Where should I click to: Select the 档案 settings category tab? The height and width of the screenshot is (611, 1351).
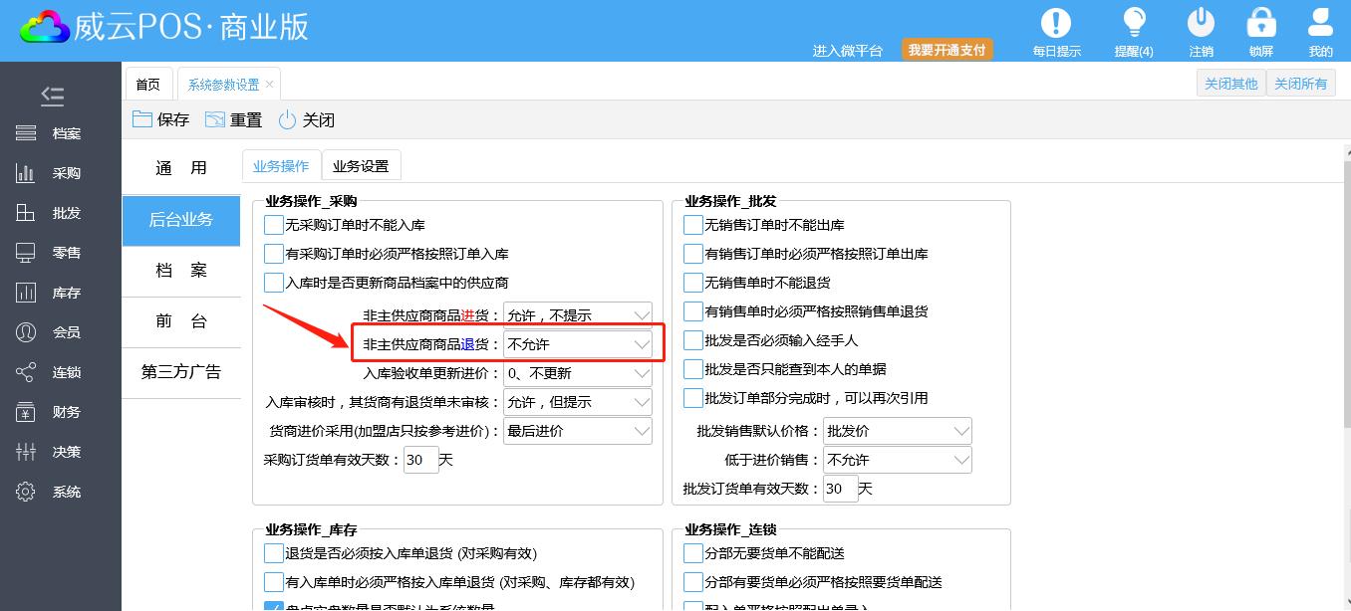pyautogui.click(x=181, y=271)
